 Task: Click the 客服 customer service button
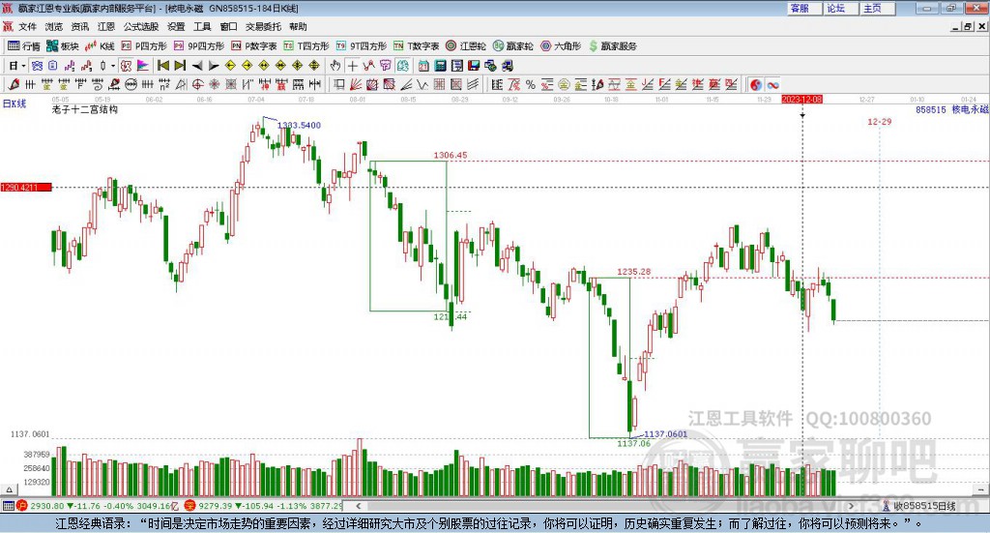[803, 8]
